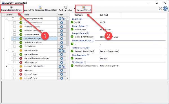Click the Kurzes-Datum (1) group heading
Screen dimensions: 169x104
pos(80,26)
